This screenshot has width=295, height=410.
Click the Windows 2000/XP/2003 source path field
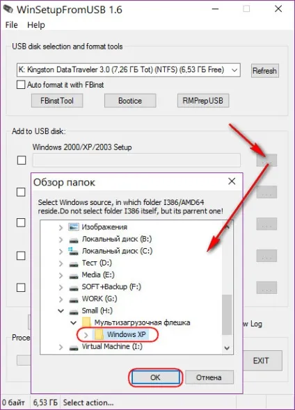pyautogui.click(x=136, y=160)
